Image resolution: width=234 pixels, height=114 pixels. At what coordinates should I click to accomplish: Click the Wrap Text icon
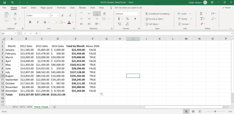[104, 14]
